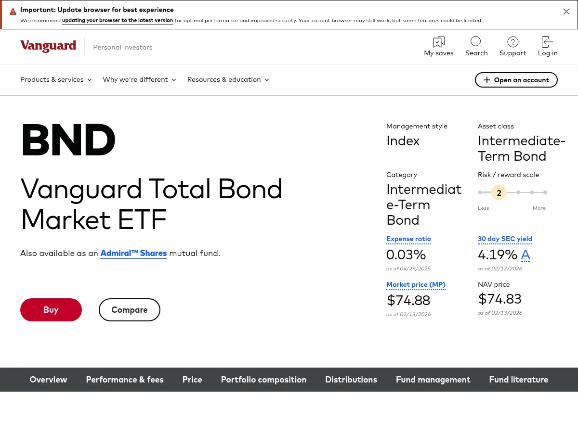Screen dimensions: 578x433
Task: Open the Resources & education dropdown
Action: [228, 79]
